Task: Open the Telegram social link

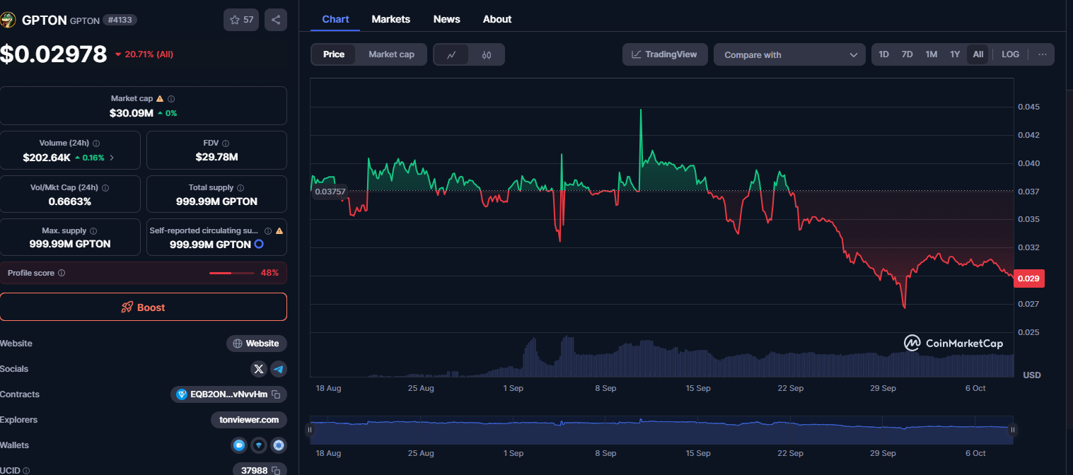Action: tap(279, 369)
